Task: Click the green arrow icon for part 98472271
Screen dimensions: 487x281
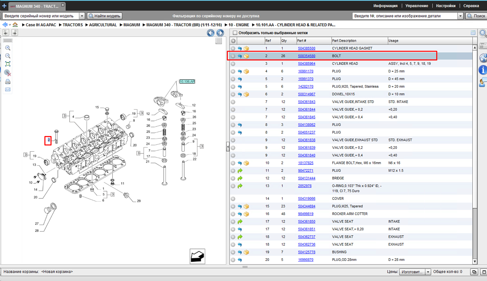Action: tap(240, 171)
